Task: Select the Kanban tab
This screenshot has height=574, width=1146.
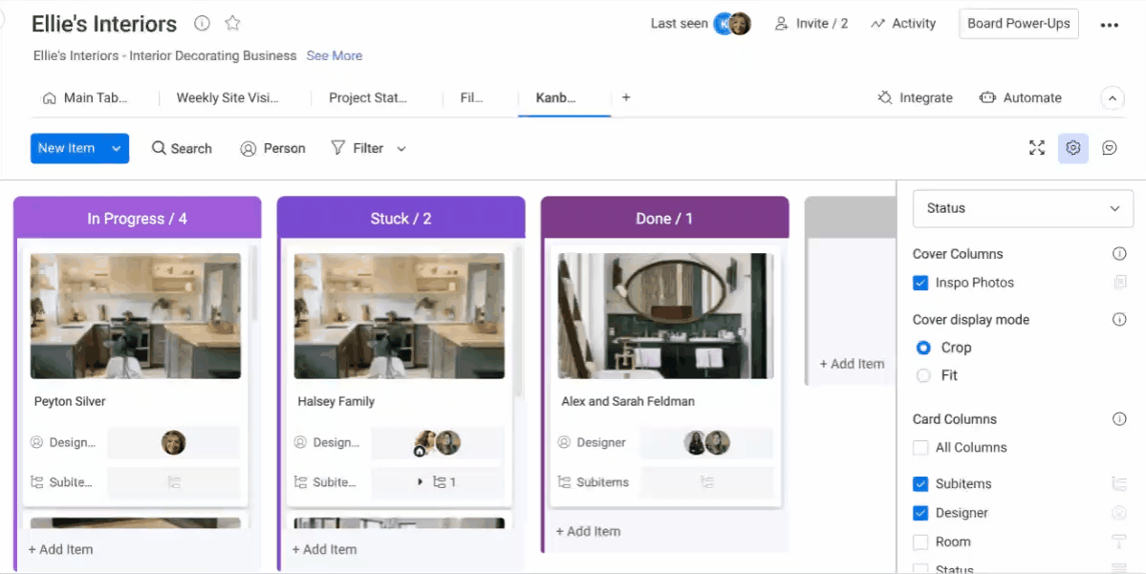Action: (555, 97)
